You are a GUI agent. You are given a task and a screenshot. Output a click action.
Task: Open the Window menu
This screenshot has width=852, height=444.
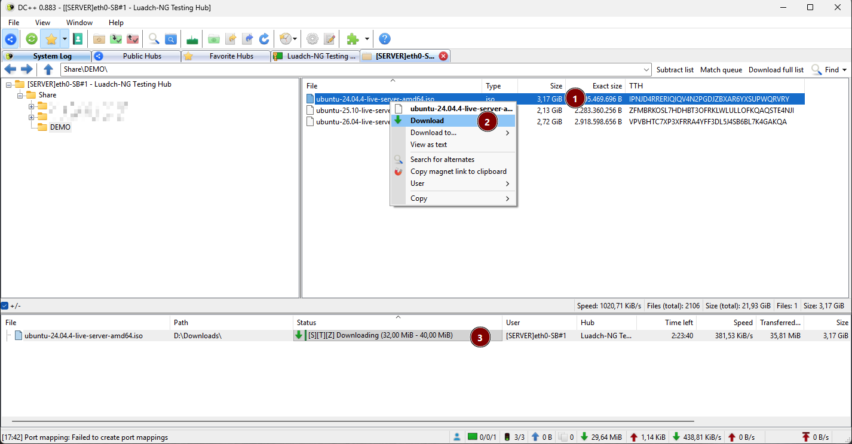point(79,23)
